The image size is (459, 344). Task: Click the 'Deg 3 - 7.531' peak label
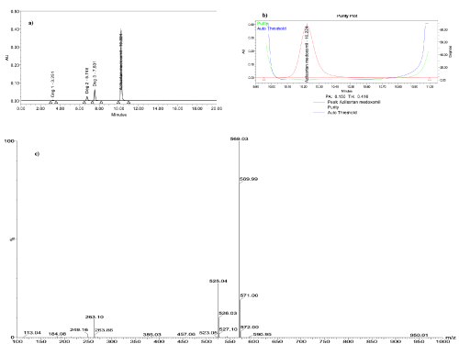[95, 73]
